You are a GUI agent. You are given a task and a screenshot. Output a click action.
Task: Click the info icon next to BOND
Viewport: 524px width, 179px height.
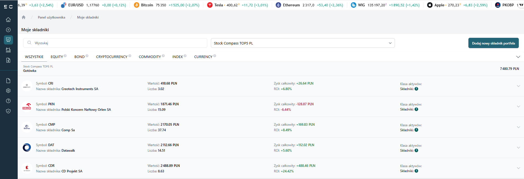point(87,56)
